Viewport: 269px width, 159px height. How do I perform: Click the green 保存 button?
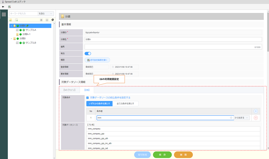click(162, 155)
